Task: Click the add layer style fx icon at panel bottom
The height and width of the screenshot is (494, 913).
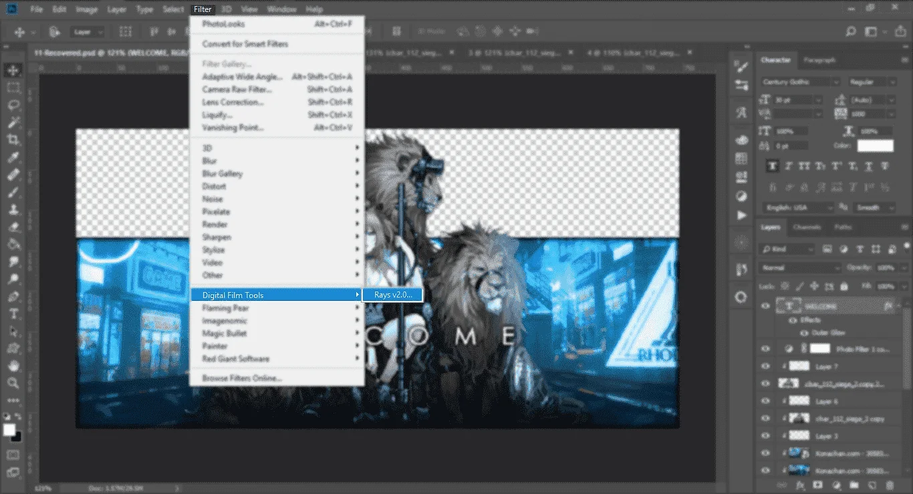Action: [x=800, y=485]
